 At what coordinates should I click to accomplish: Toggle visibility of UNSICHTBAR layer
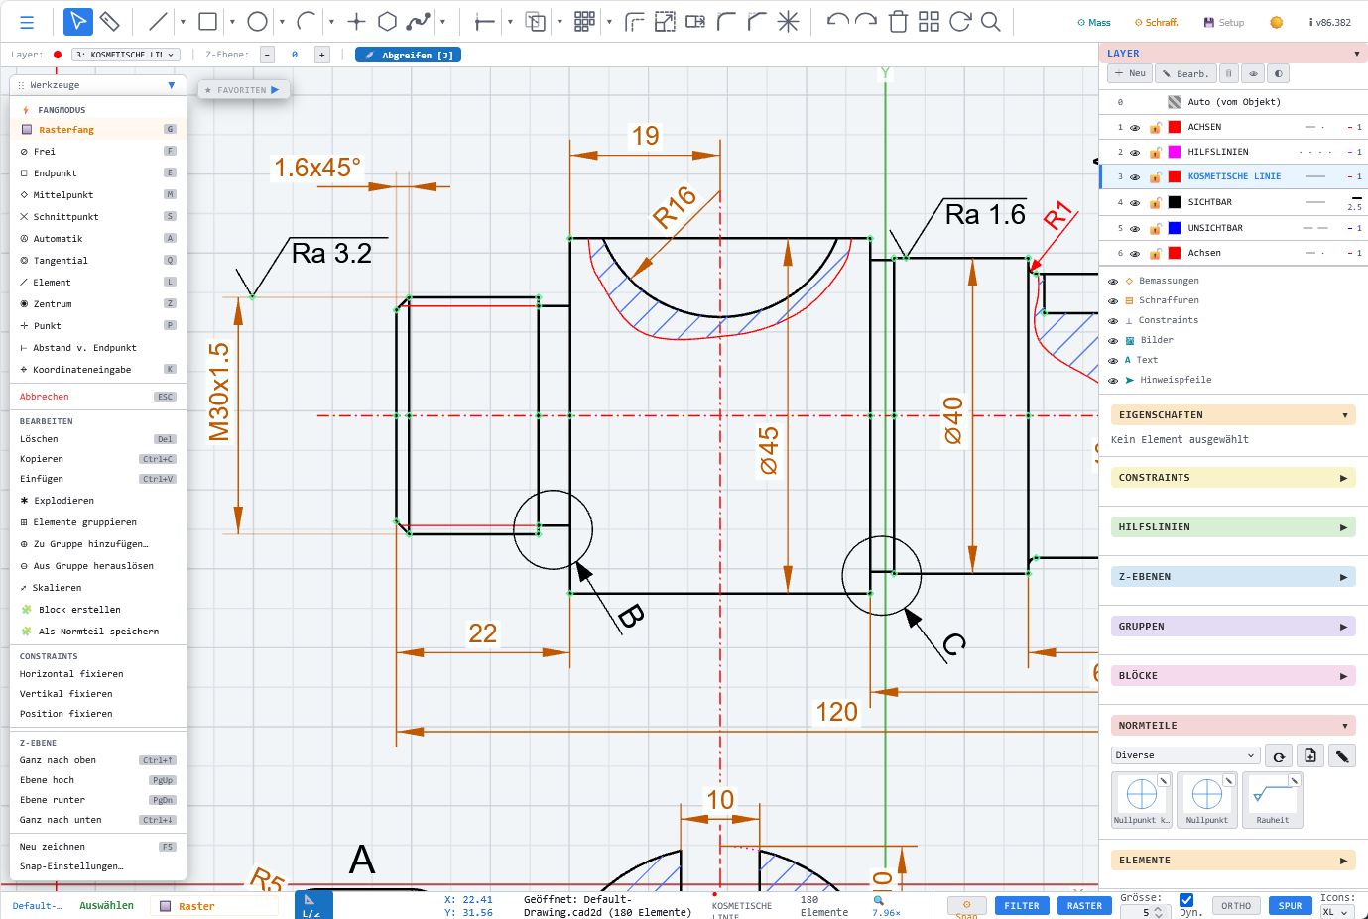[x=1135, y=228]
